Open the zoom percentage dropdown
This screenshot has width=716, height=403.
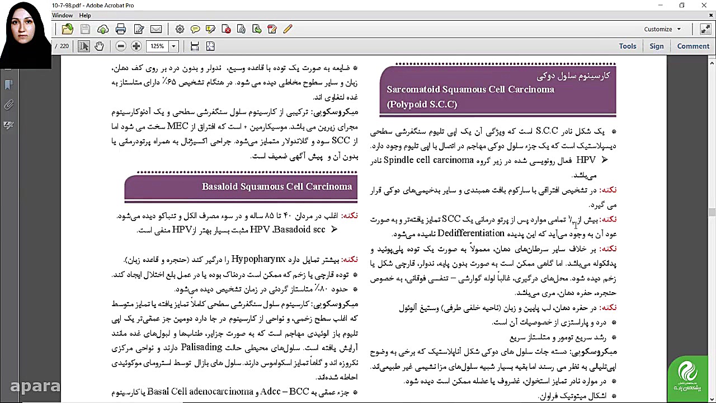pos(174,46)
